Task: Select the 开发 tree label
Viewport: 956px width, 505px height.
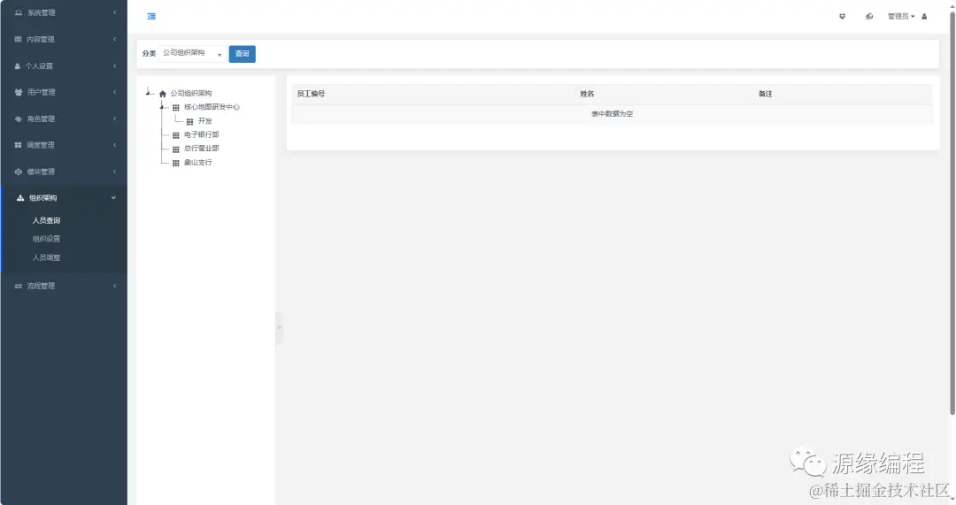Action: (204, 120)
